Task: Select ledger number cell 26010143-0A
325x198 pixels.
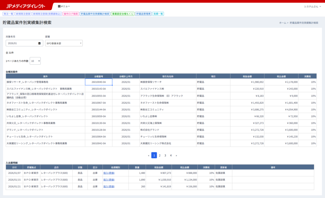Action: point(98,89)
